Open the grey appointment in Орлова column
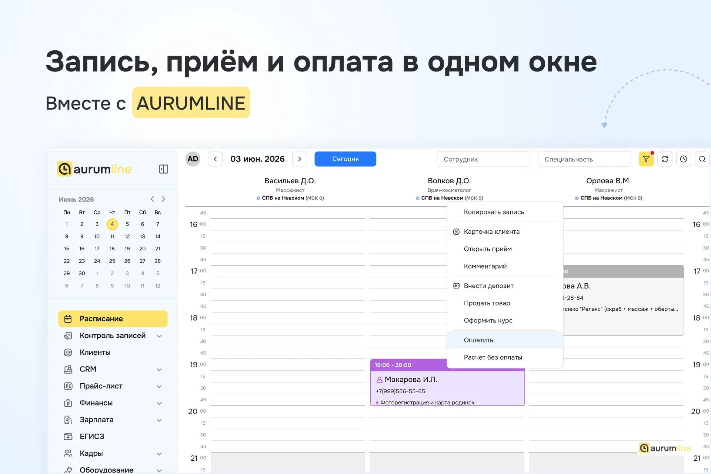711x474 pixels. pos(624,300)
